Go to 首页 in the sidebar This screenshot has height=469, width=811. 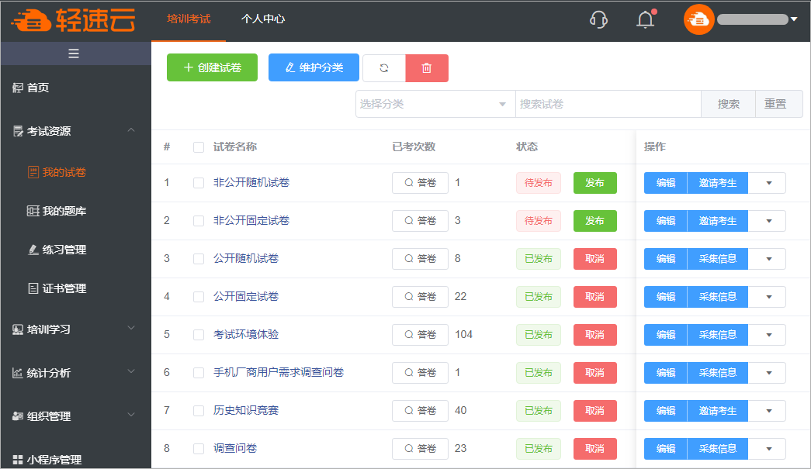(31, 88)
